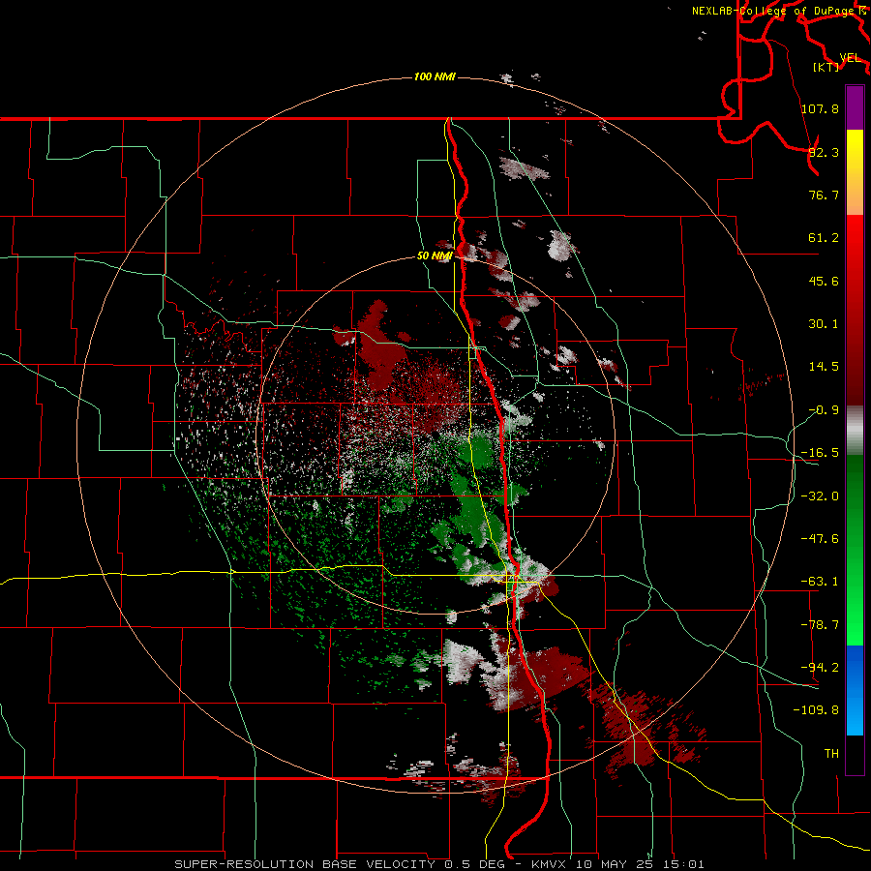
Task: Select the 14.5 velocity scale value
Action: point(824,367)
